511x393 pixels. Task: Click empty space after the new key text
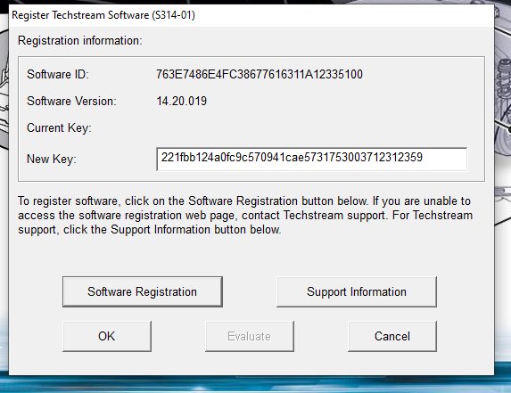[x=444, y=159]
